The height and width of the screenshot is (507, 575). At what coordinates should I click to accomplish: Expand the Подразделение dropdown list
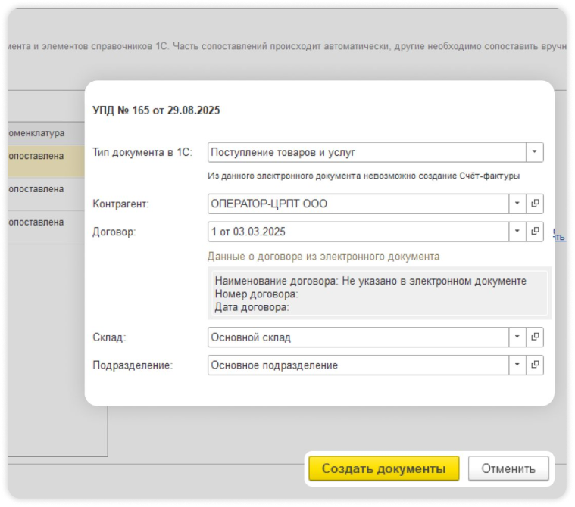[x=517, y=365]
